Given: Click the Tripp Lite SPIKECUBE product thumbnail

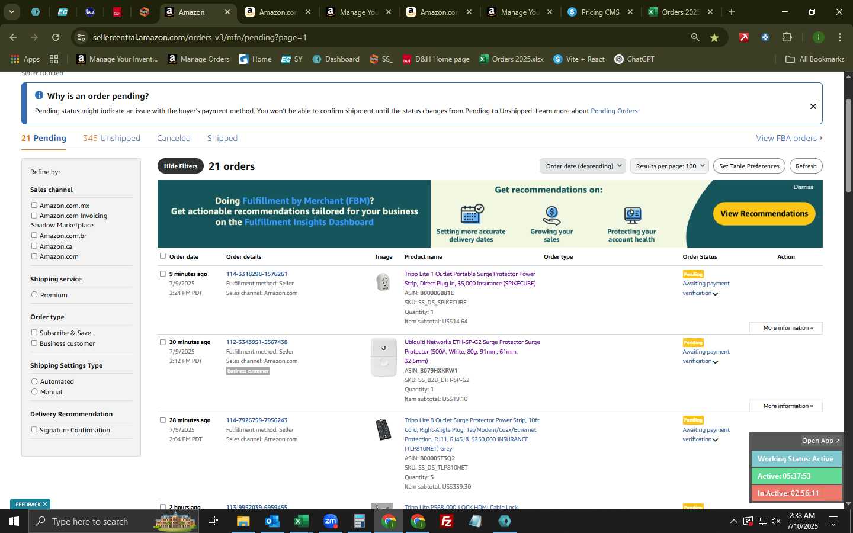Looking at the screenshot, I should [383, 282].
